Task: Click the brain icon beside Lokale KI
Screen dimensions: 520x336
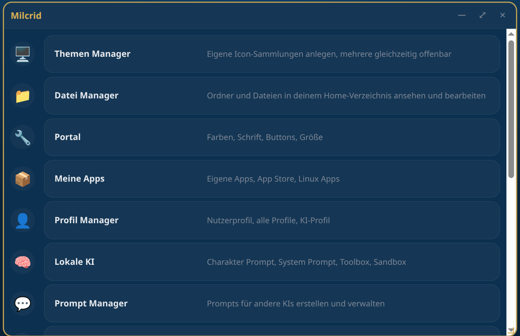Action: 22,262
